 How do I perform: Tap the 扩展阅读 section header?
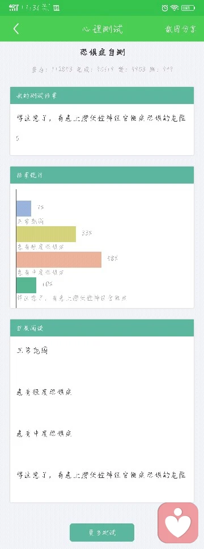coord(102,328)
